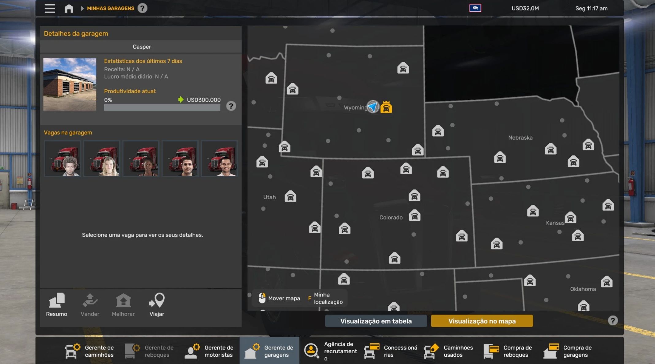
Task: Open Compra de garagens tab
Action: (x=568, y=351)
